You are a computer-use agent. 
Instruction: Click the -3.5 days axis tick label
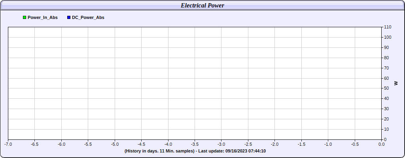[195, 144]
